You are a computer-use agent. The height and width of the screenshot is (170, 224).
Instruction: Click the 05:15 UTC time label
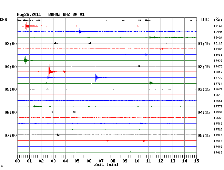coord(204,135)
